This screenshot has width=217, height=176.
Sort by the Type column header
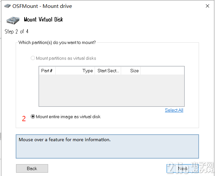75,71
